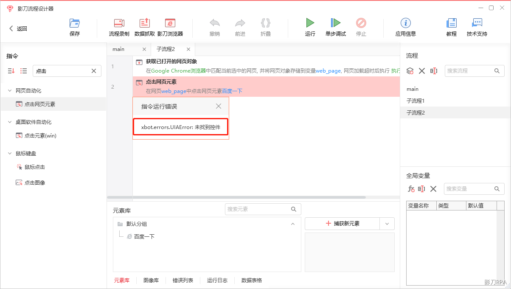The height and width of the screenshot is (289, 511).
Task: Switch to the main tab
Action: [118, 49]
